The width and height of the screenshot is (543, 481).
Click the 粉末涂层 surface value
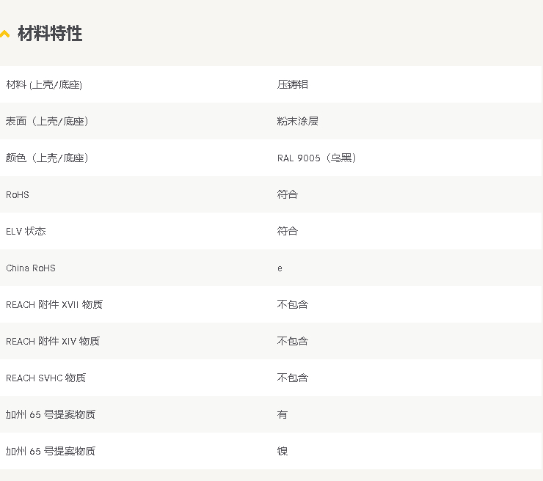click(x=298, y=121)
